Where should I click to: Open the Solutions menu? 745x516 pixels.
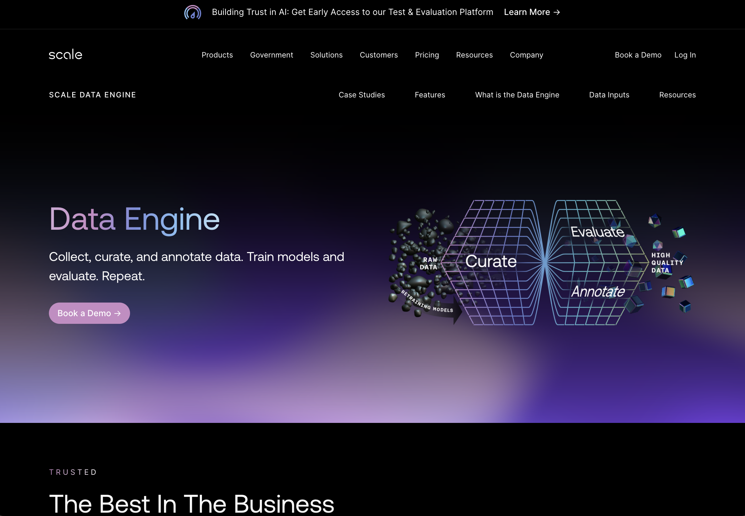(x=326, y=55)
